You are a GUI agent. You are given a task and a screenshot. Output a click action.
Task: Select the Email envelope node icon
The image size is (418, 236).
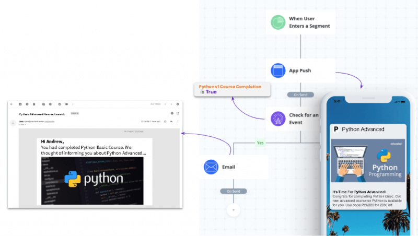tap(211, 167)
